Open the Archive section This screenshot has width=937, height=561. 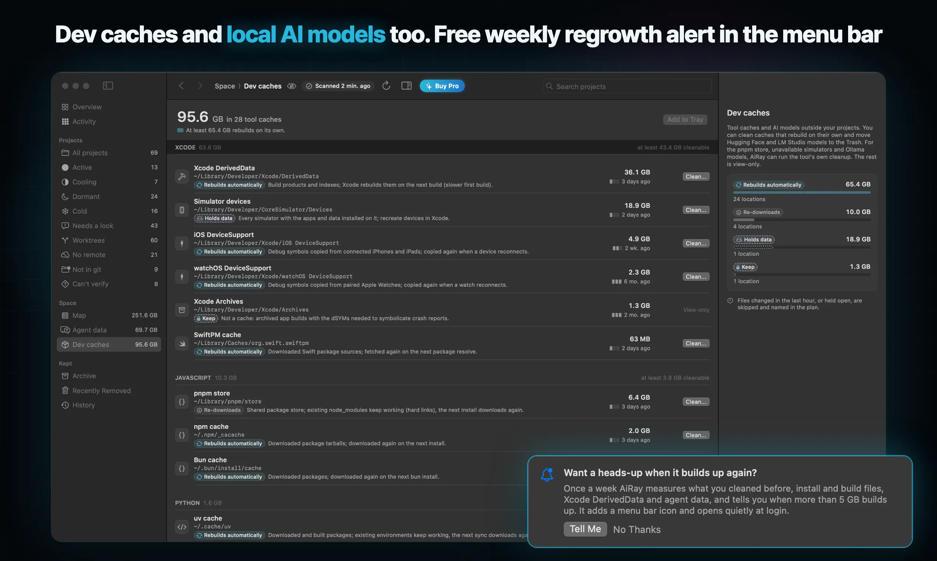click(109, 376)
